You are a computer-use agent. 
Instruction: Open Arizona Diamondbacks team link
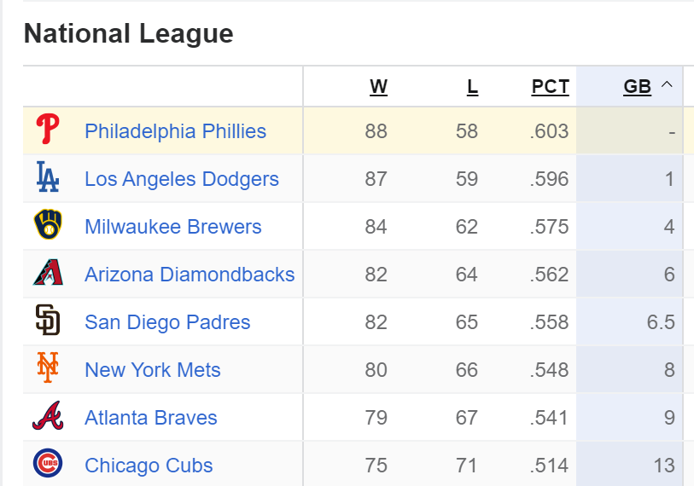click(x=190, y=275)
